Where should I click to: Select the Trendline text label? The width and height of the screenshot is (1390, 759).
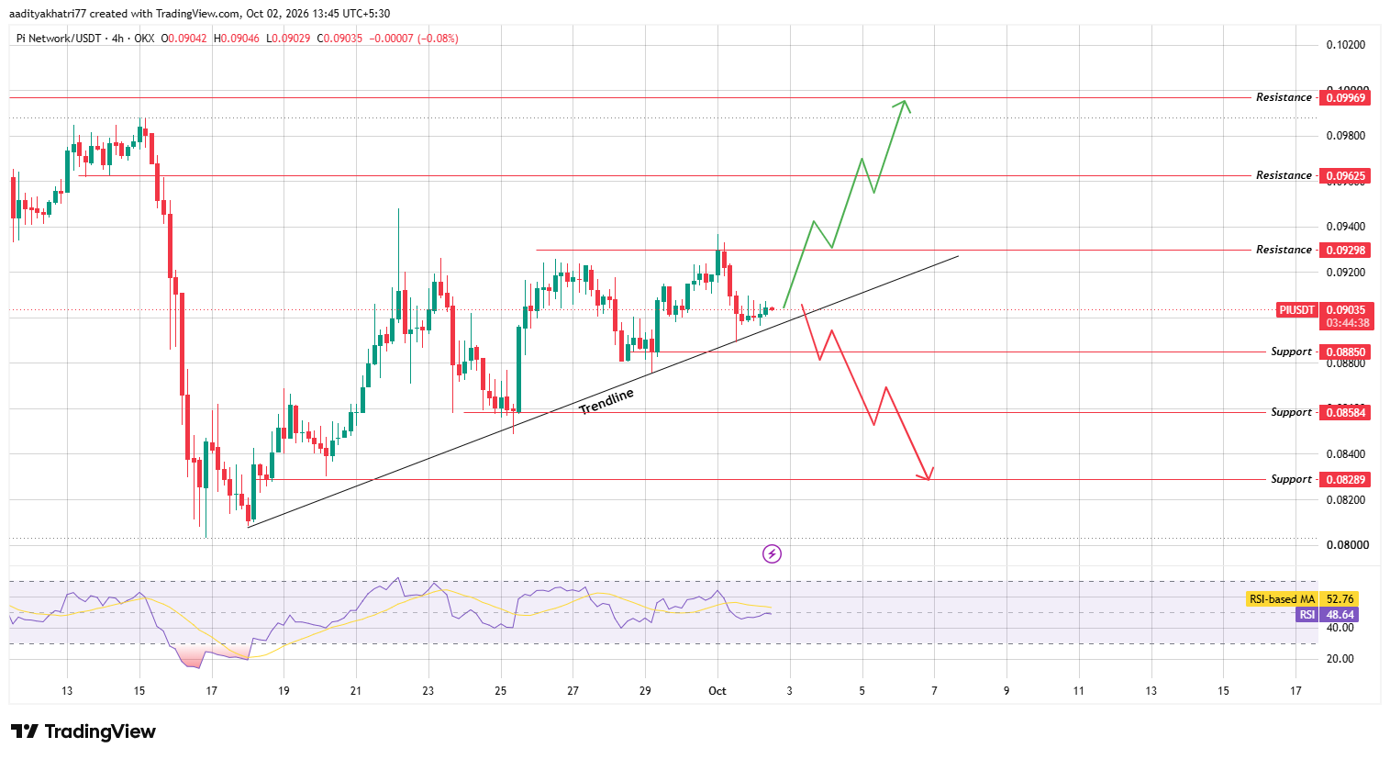(x=606, y=402)
